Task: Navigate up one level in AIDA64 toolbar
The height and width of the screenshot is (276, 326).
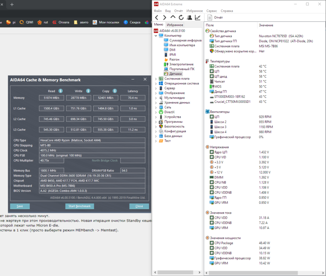Action: pyautogui.click(x=173, y=17)
